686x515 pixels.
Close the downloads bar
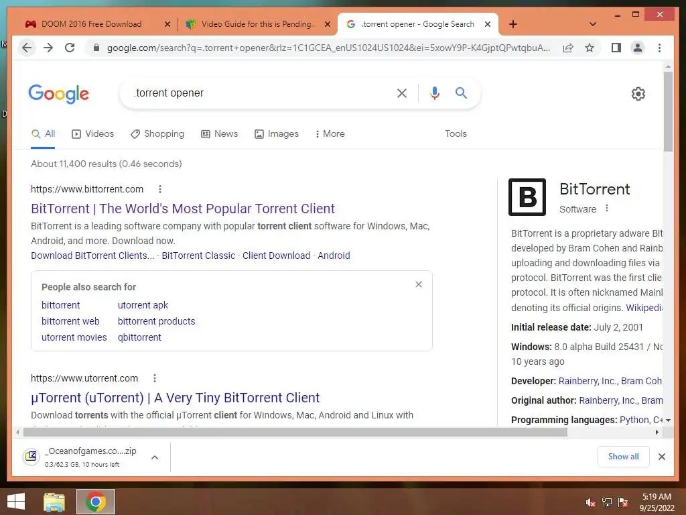pos(661,457)
